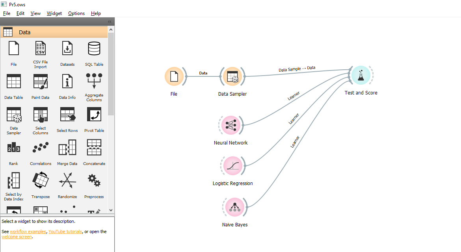
Task: Add the Datasets widget to canvas
Action: (x=67, y=48)
